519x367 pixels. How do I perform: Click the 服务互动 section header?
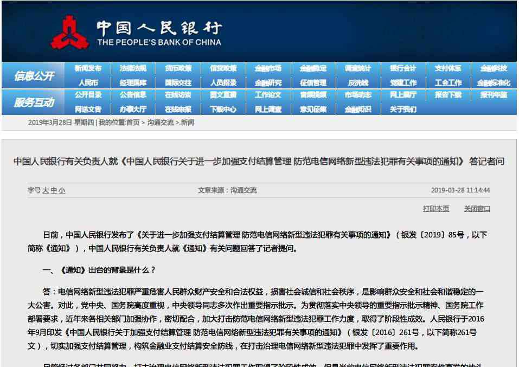click(x=34, y=102)
